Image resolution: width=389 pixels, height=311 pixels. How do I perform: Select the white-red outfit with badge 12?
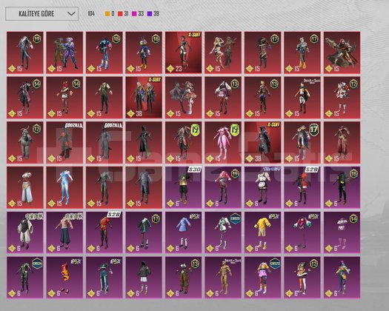[342, 98]
